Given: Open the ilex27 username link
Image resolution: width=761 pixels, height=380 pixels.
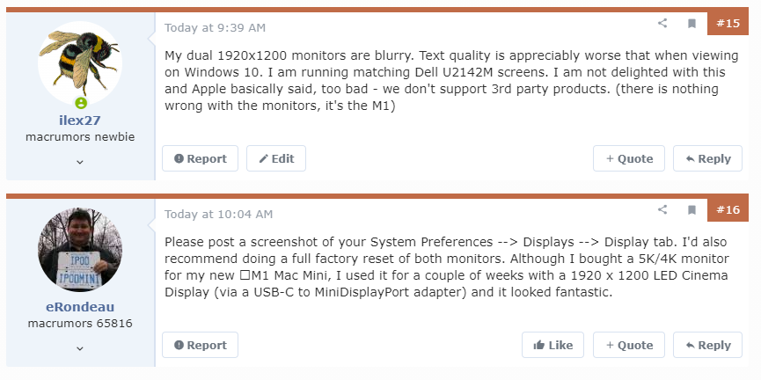Looking at the screenshot, I should click(x=80, y=121).
